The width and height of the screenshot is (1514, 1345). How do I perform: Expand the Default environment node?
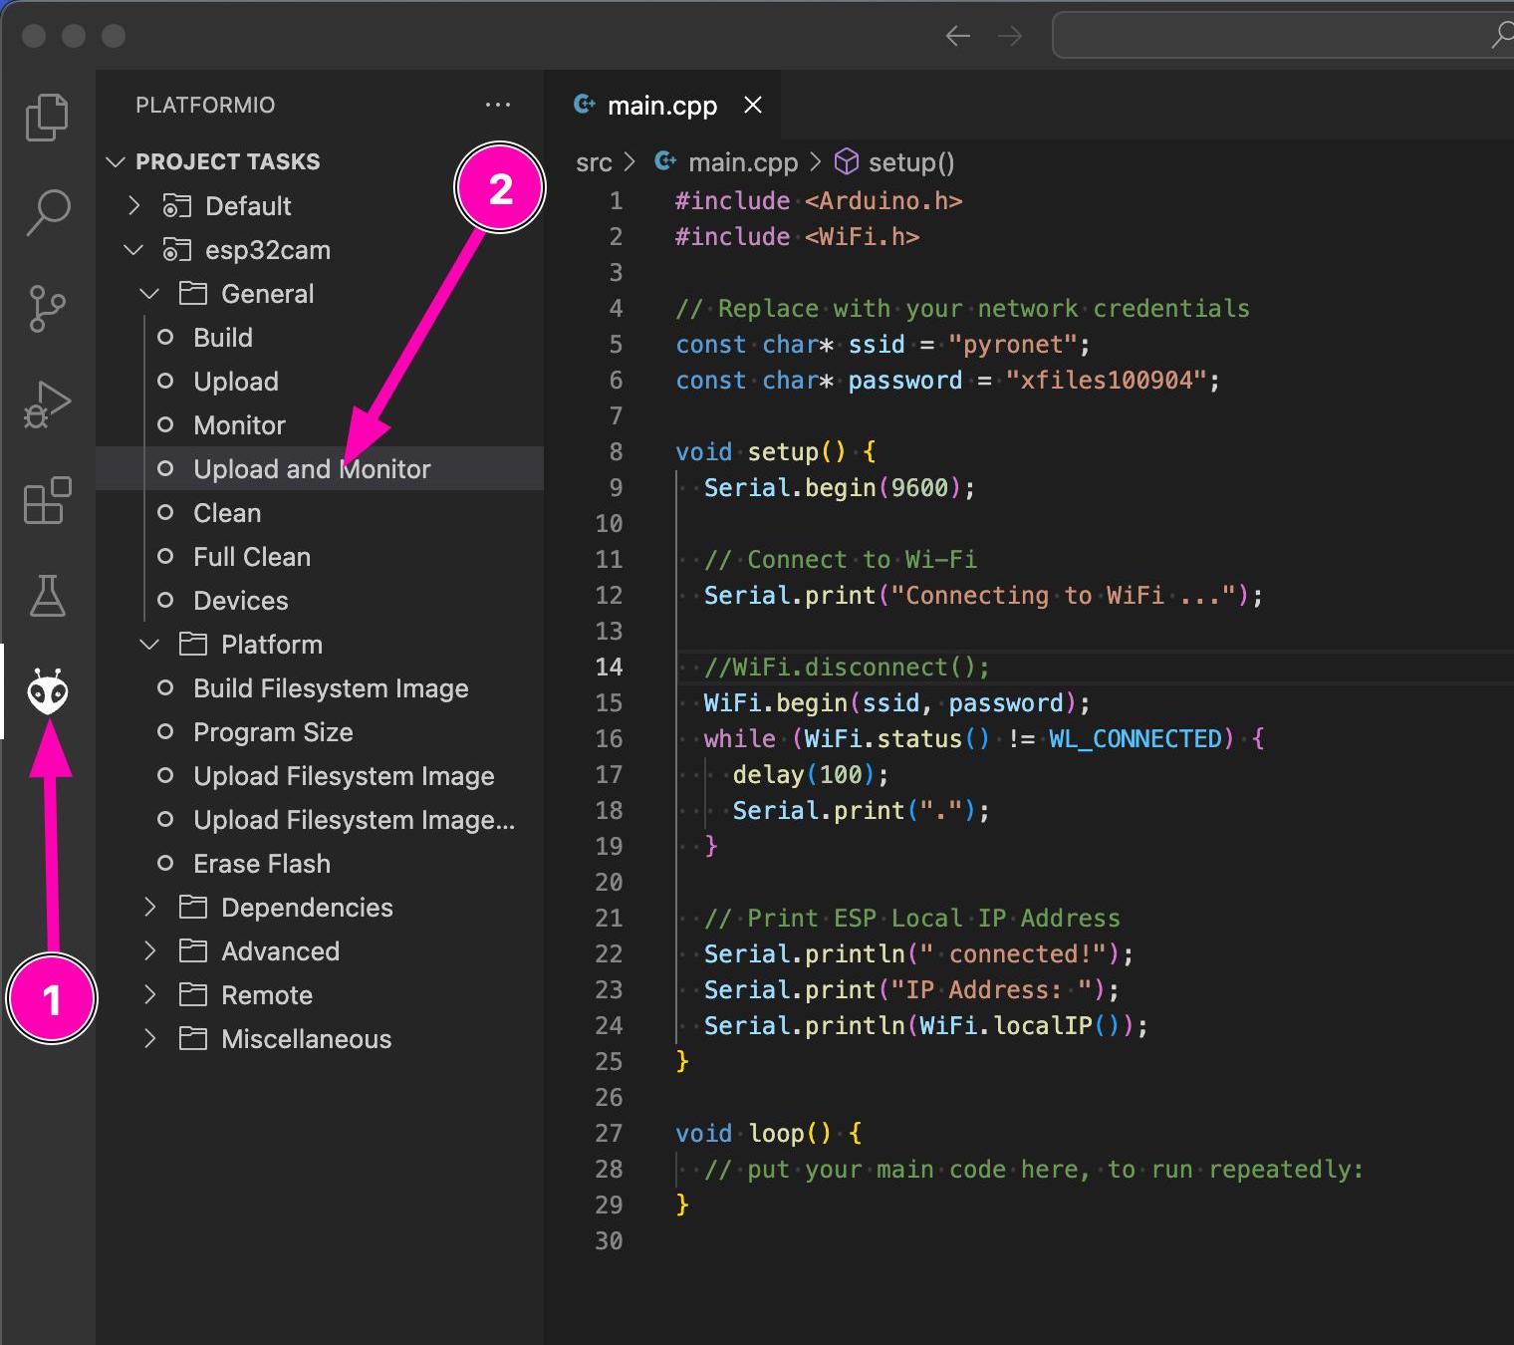pyautogui.click(x=133, y=206)
